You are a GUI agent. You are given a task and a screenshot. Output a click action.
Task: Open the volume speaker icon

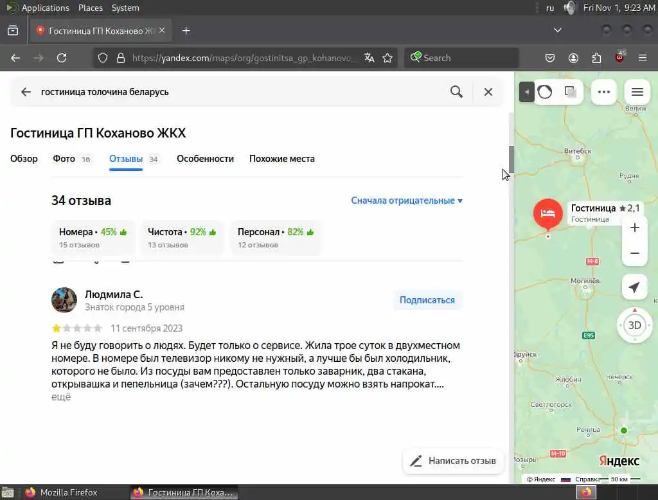click(569, 8)
